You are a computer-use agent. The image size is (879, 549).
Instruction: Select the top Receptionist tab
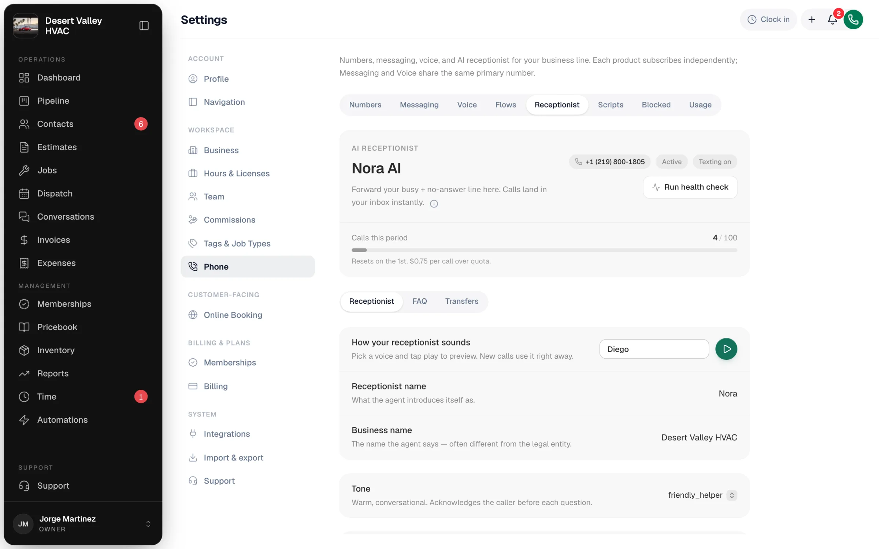pyautogui.click(x=557, y=105)
